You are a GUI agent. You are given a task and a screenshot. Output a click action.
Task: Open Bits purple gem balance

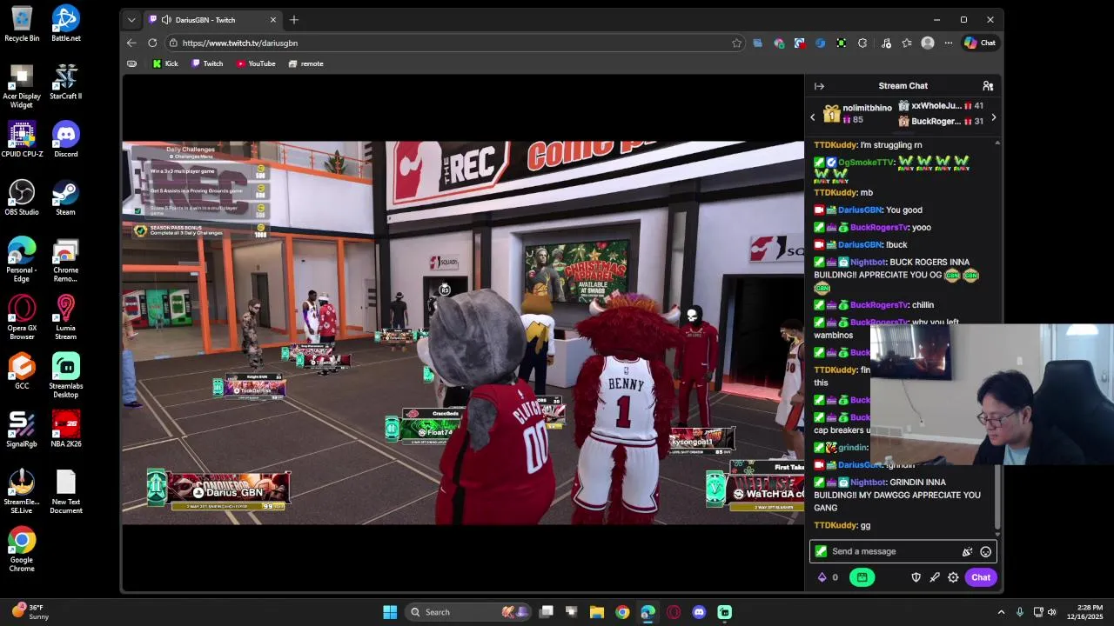point(829,577)
